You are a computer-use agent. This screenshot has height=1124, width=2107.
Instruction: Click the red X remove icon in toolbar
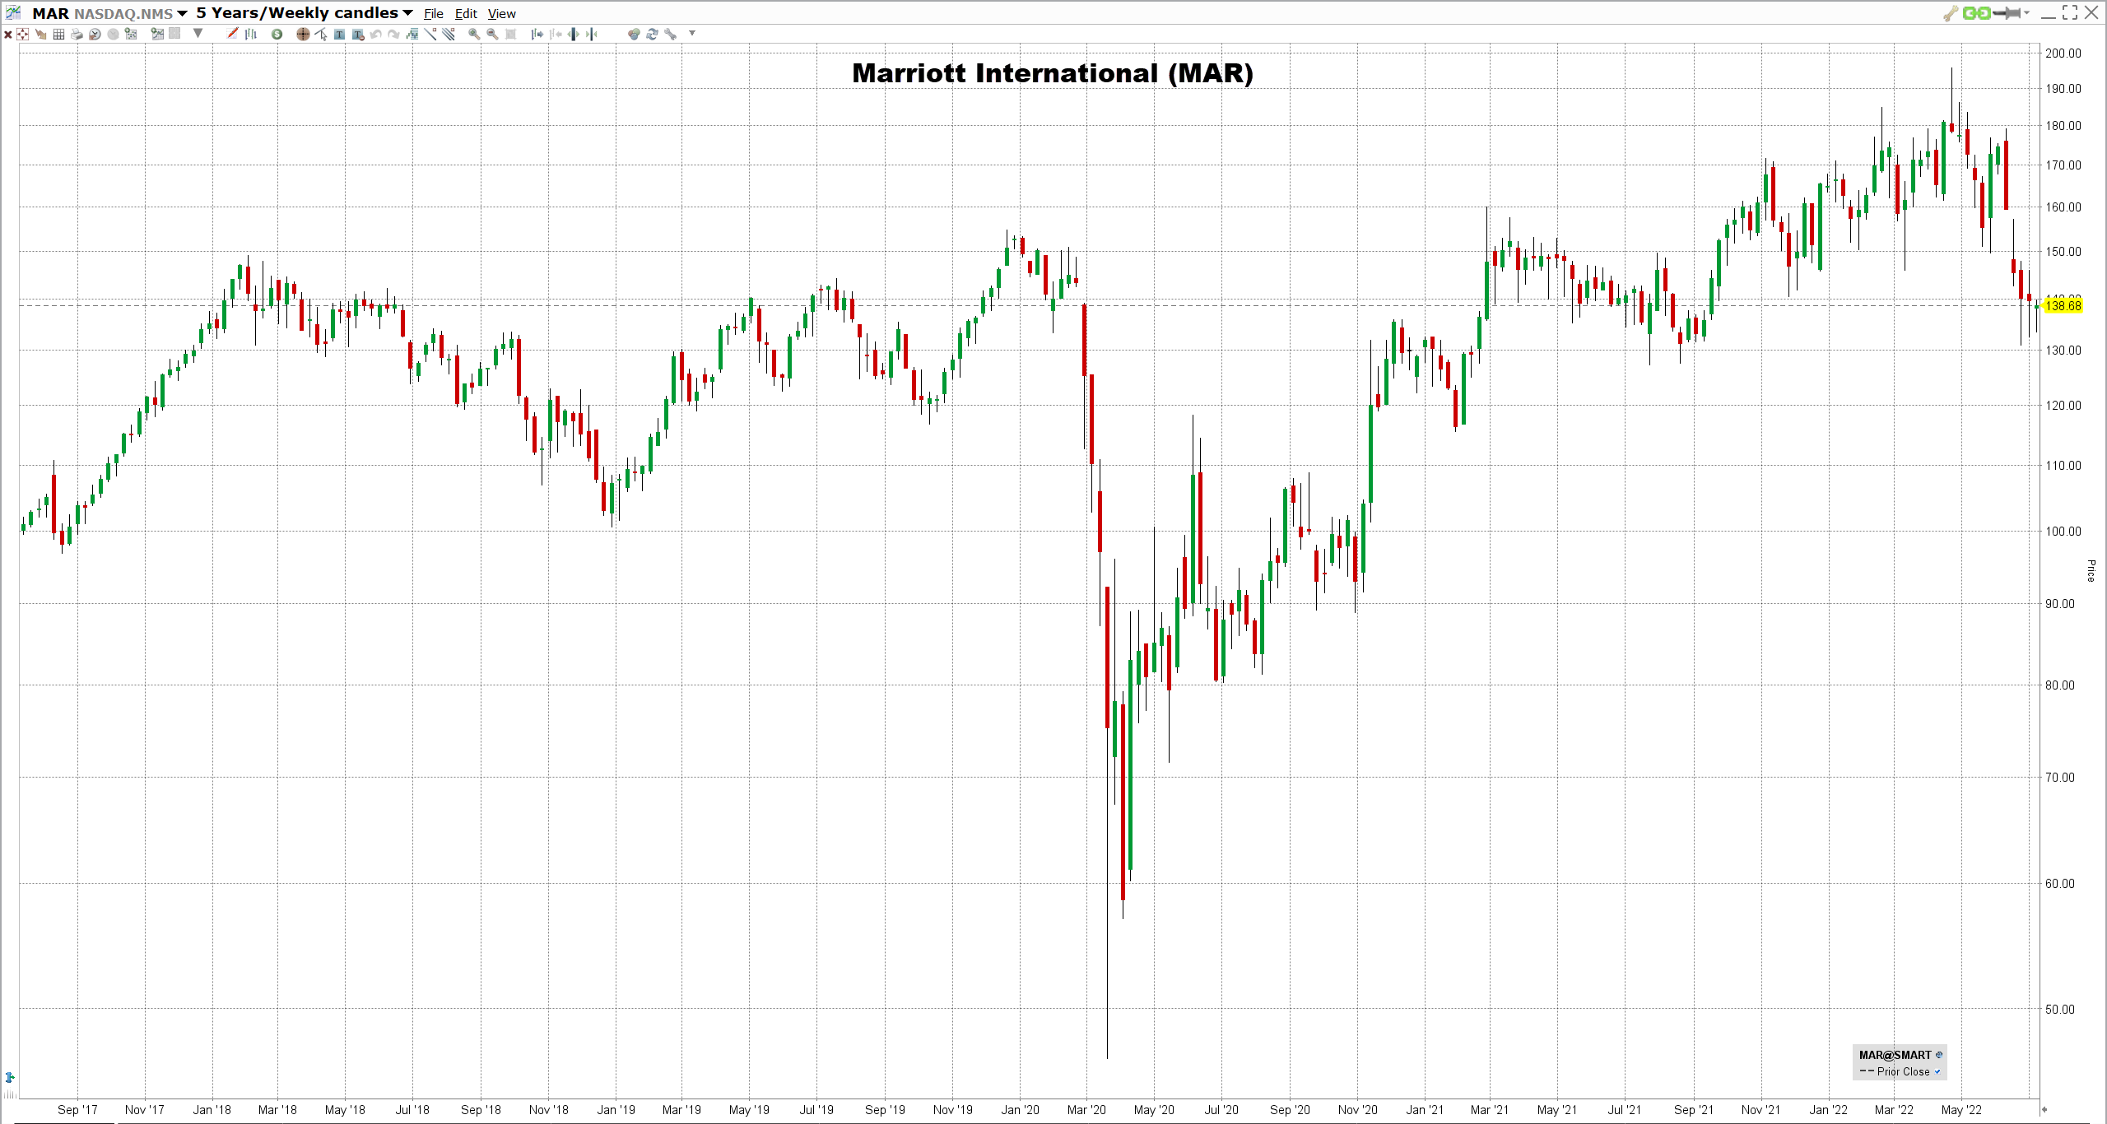(x=7, y=34)
